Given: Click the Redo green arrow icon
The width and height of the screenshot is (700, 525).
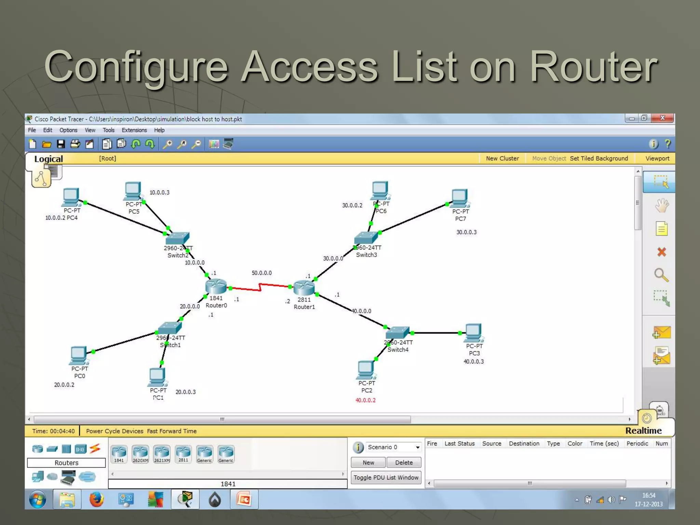Looking at the screenshot, I should point(150,144).
